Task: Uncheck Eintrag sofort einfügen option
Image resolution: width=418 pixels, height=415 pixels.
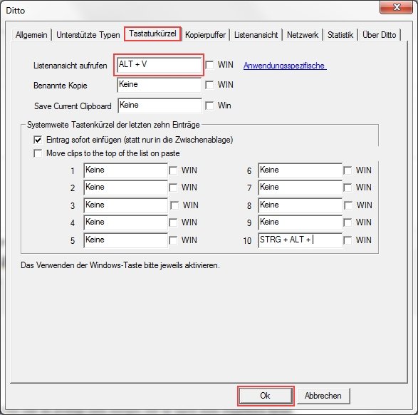Action: pyautogui.click(x=38, y=140)
